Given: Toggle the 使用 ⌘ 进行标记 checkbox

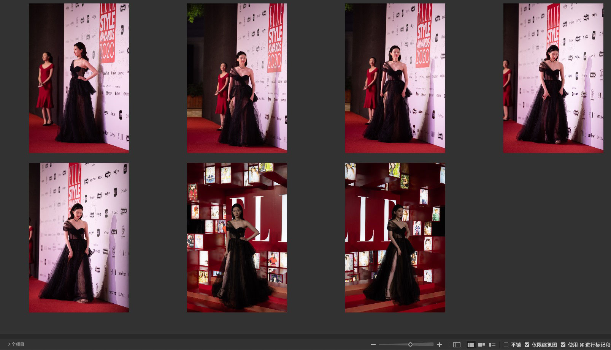Looking at the screenshot, I should point(563,345).
